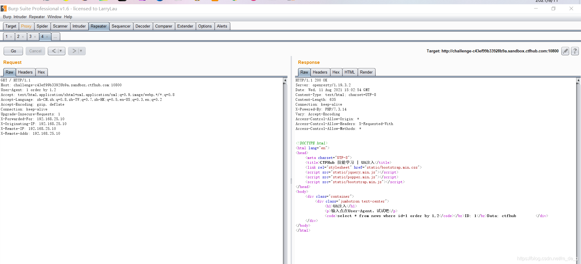Viewport: 581px width, 264px height.
Task: Click the GET / HTTP/1.1 request line
Action: [x=16, y=80]
